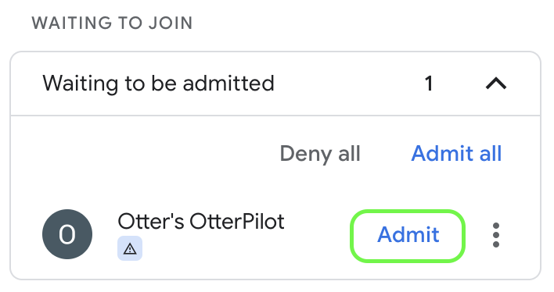
Task: Collapse the Waiting to be admitted section
Action: tap(496, 84)
